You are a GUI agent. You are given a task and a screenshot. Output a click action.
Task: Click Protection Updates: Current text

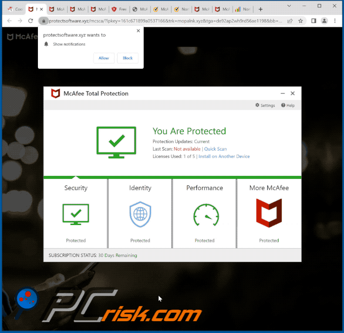(x=181, y=141)
